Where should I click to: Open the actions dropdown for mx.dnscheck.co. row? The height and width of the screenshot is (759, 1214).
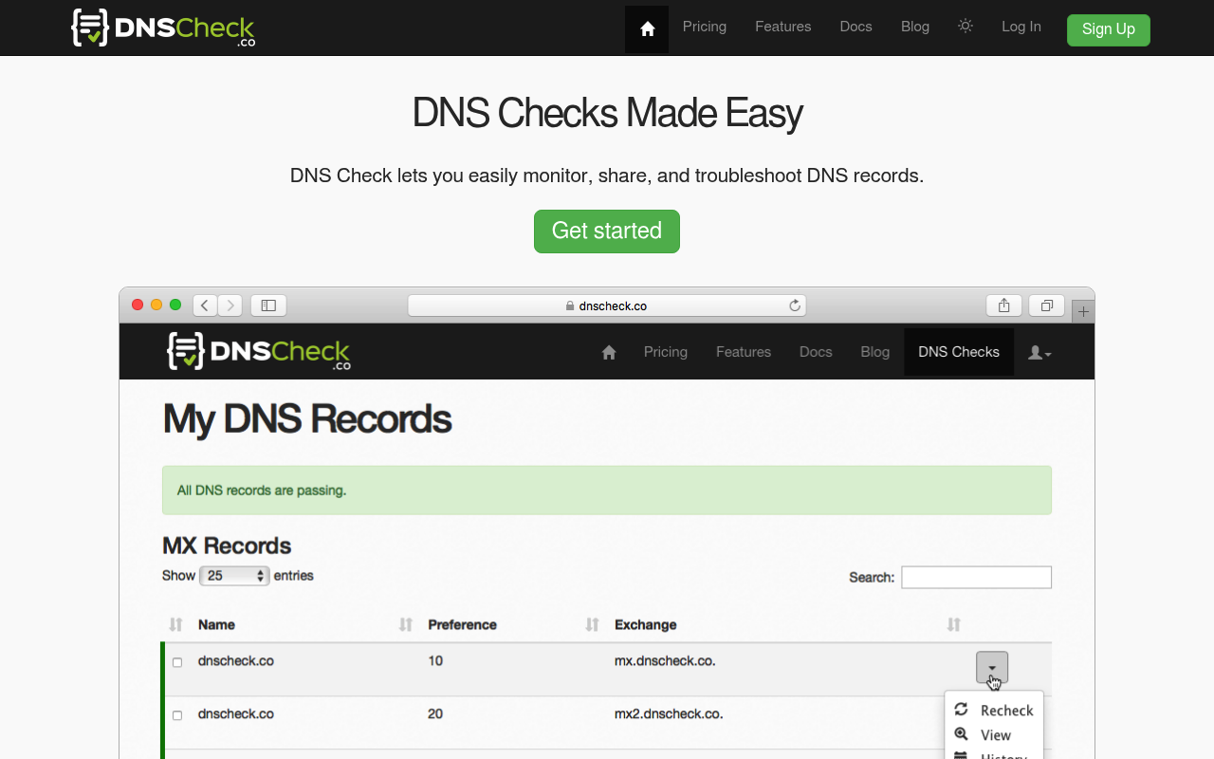pyautogui.click(x=992, y=668)
